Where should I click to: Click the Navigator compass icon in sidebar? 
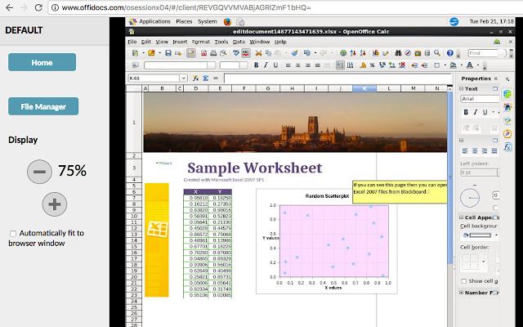click(508, 133)
